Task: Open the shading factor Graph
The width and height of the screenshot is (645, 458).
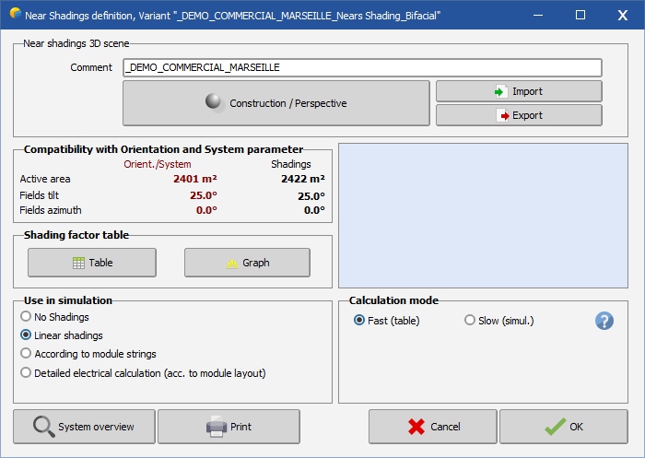Action: (x=247, y=263)
